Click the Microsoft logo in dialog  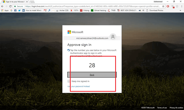(x=75, y=32)
